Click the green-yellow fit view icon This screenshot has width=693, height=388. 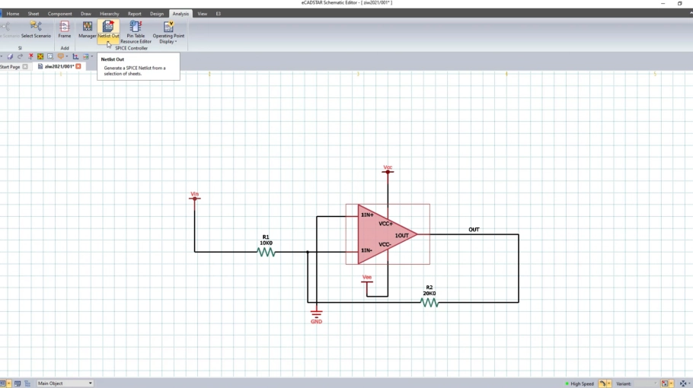40,56
